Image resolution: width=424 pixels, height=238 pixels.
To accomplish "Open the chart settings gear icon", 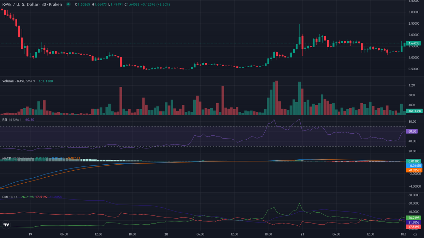I will (x=415, y=234).
